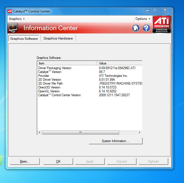Click the value 6.14.10.9252

click(x=108, y=91)
